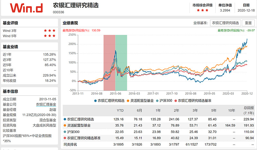Click the 业绩表现 section heading
Screen dimensions: 257x150
(70, 23)
